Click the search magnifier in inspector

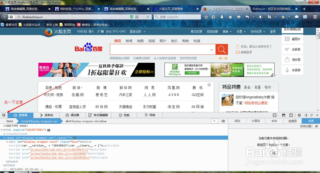(214, 121)
